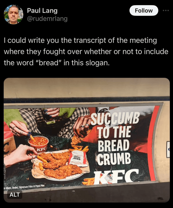Visit the @rudemrlang handle link
Viewport: 173px width, 208px height.
(47, 19)
